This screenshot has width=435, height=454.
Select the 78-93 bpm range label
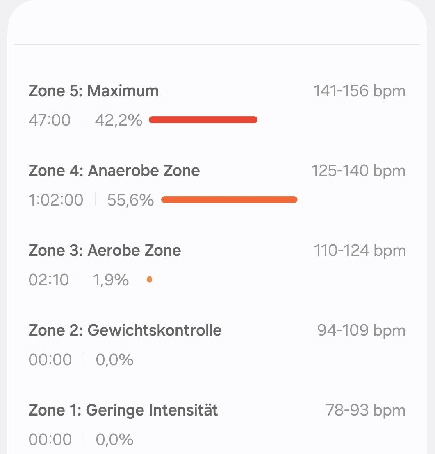tap(365, 410)
